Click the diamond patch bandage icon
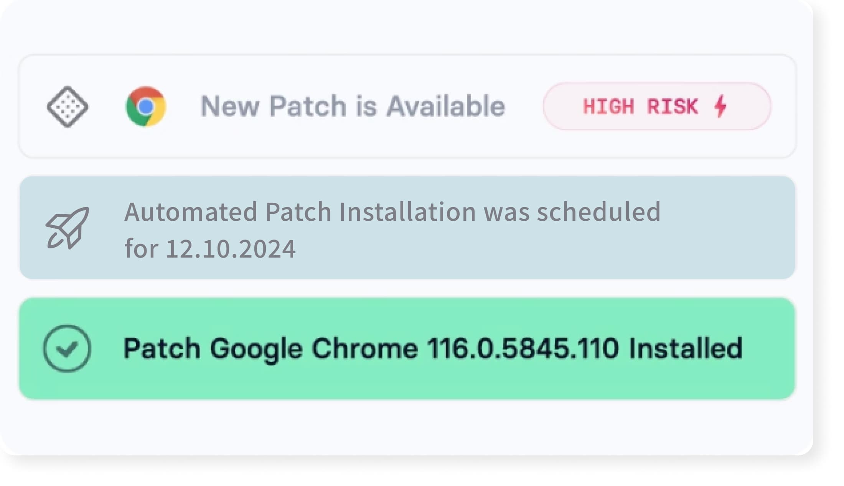 pyautogui.click(x=68, y=107)
